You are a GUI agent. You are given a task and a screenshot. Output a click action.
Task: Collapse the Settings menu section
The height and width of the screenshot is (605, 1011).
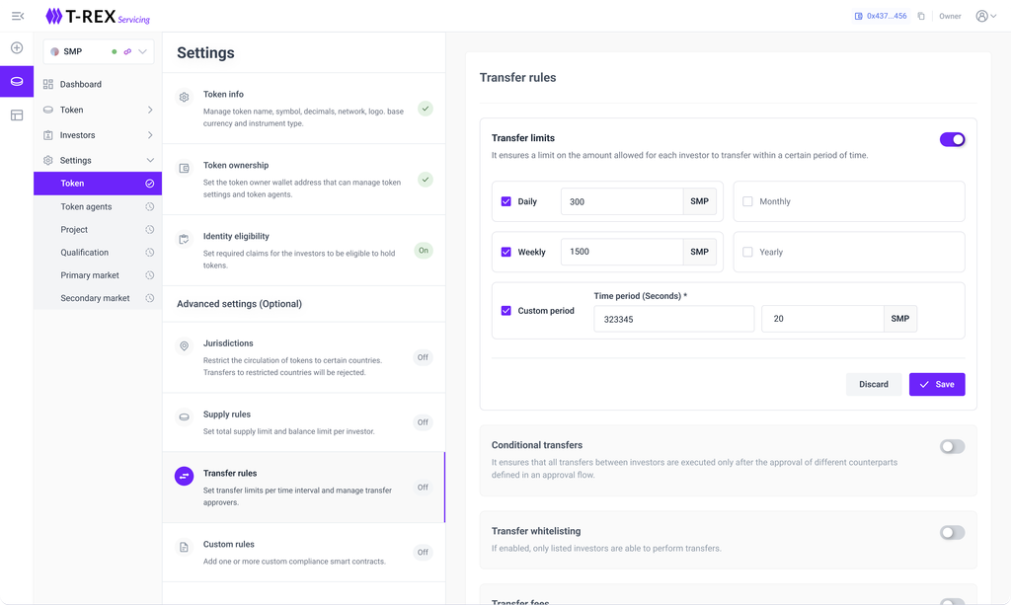[x=150, y=160]
